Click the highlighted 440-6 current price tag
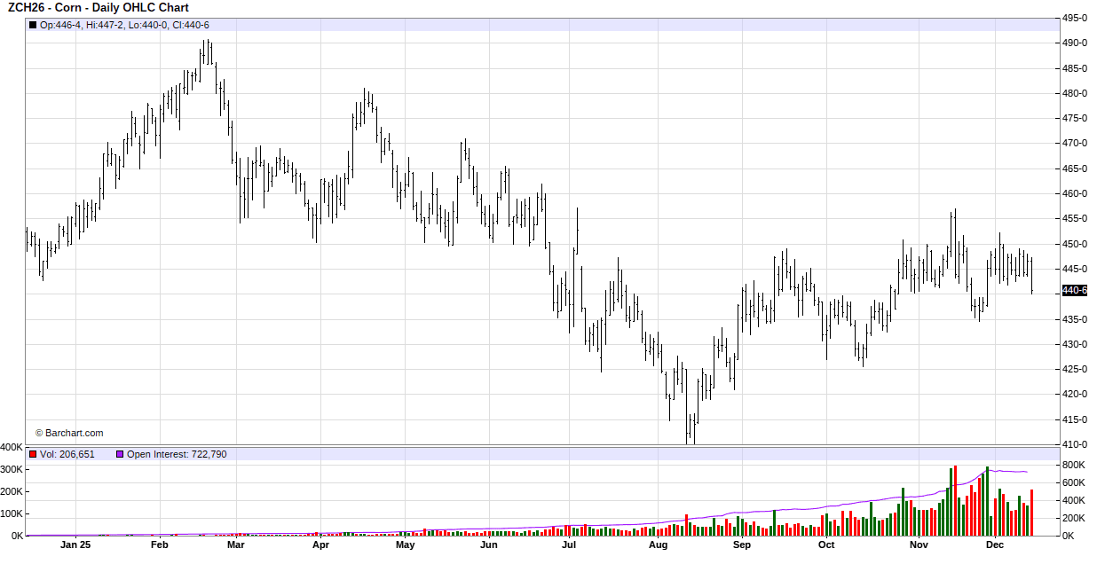 coord(1074,291)
